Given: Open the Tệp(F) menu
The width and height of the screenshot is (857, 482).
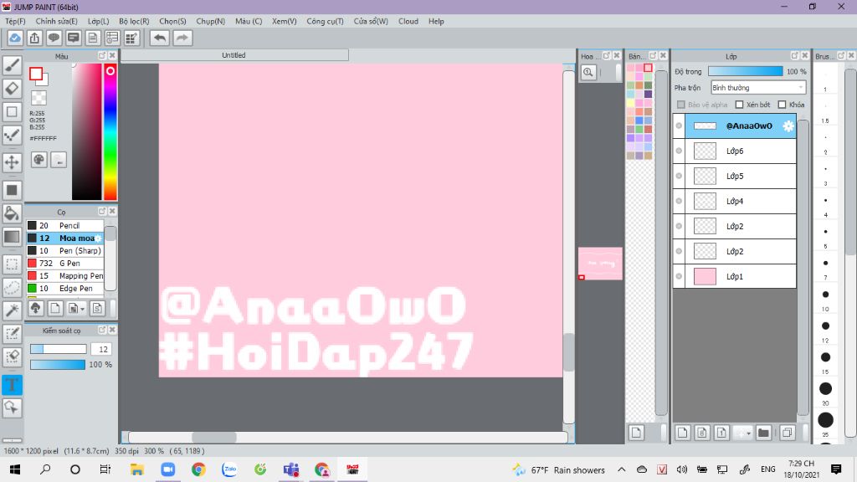Looking at the screenshot, I should pyautogui.click(x=15, y=21).
